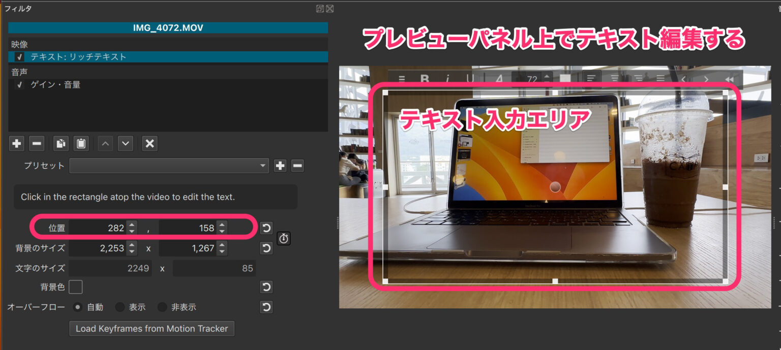The image size is (781, 350).
Task: Paste filter settings from clipboard
Action: 80,143
